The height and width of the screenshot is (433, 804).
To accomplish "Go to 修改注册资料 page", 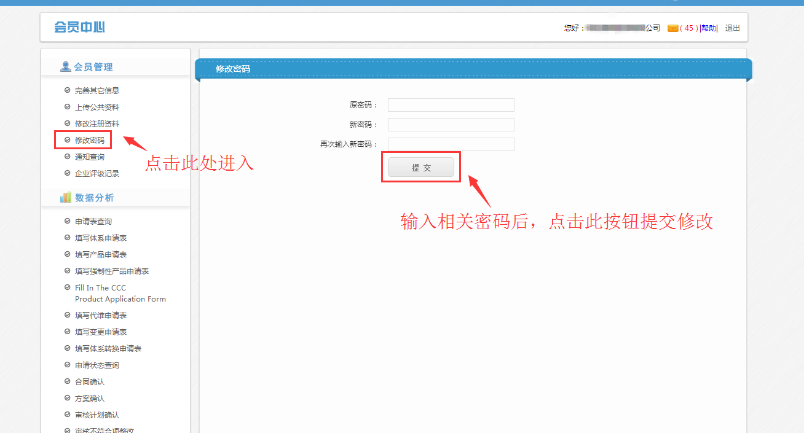I will [97, 124].
